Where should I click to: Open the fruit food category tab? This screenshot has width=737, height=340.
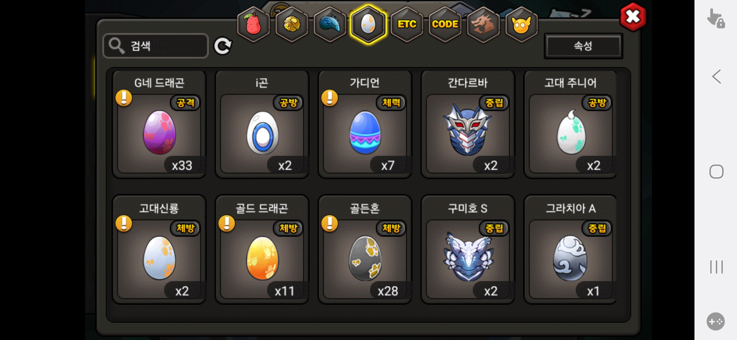(x=253, y=24)
